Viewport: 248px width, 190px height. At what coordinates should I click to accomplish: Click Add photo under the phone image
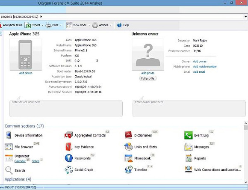point(26,73)
